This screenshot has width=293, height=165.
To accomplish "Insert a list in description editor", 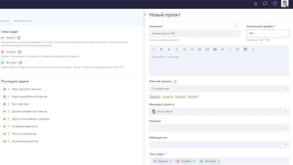I will click(192, 49).
